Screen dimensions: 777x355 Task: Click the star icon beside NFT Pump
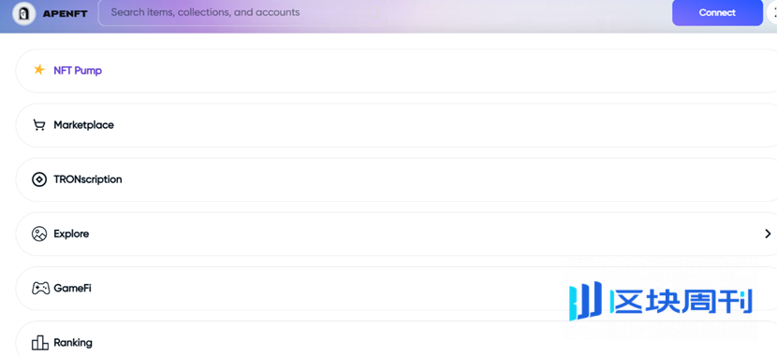point(39,70)
